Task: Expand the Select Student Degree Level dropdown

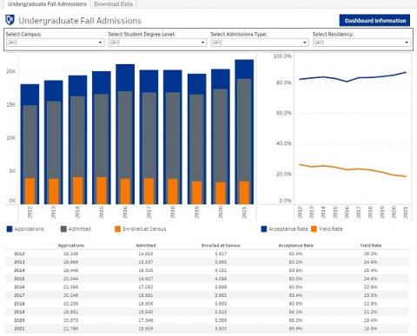Action: click(157, 43)
